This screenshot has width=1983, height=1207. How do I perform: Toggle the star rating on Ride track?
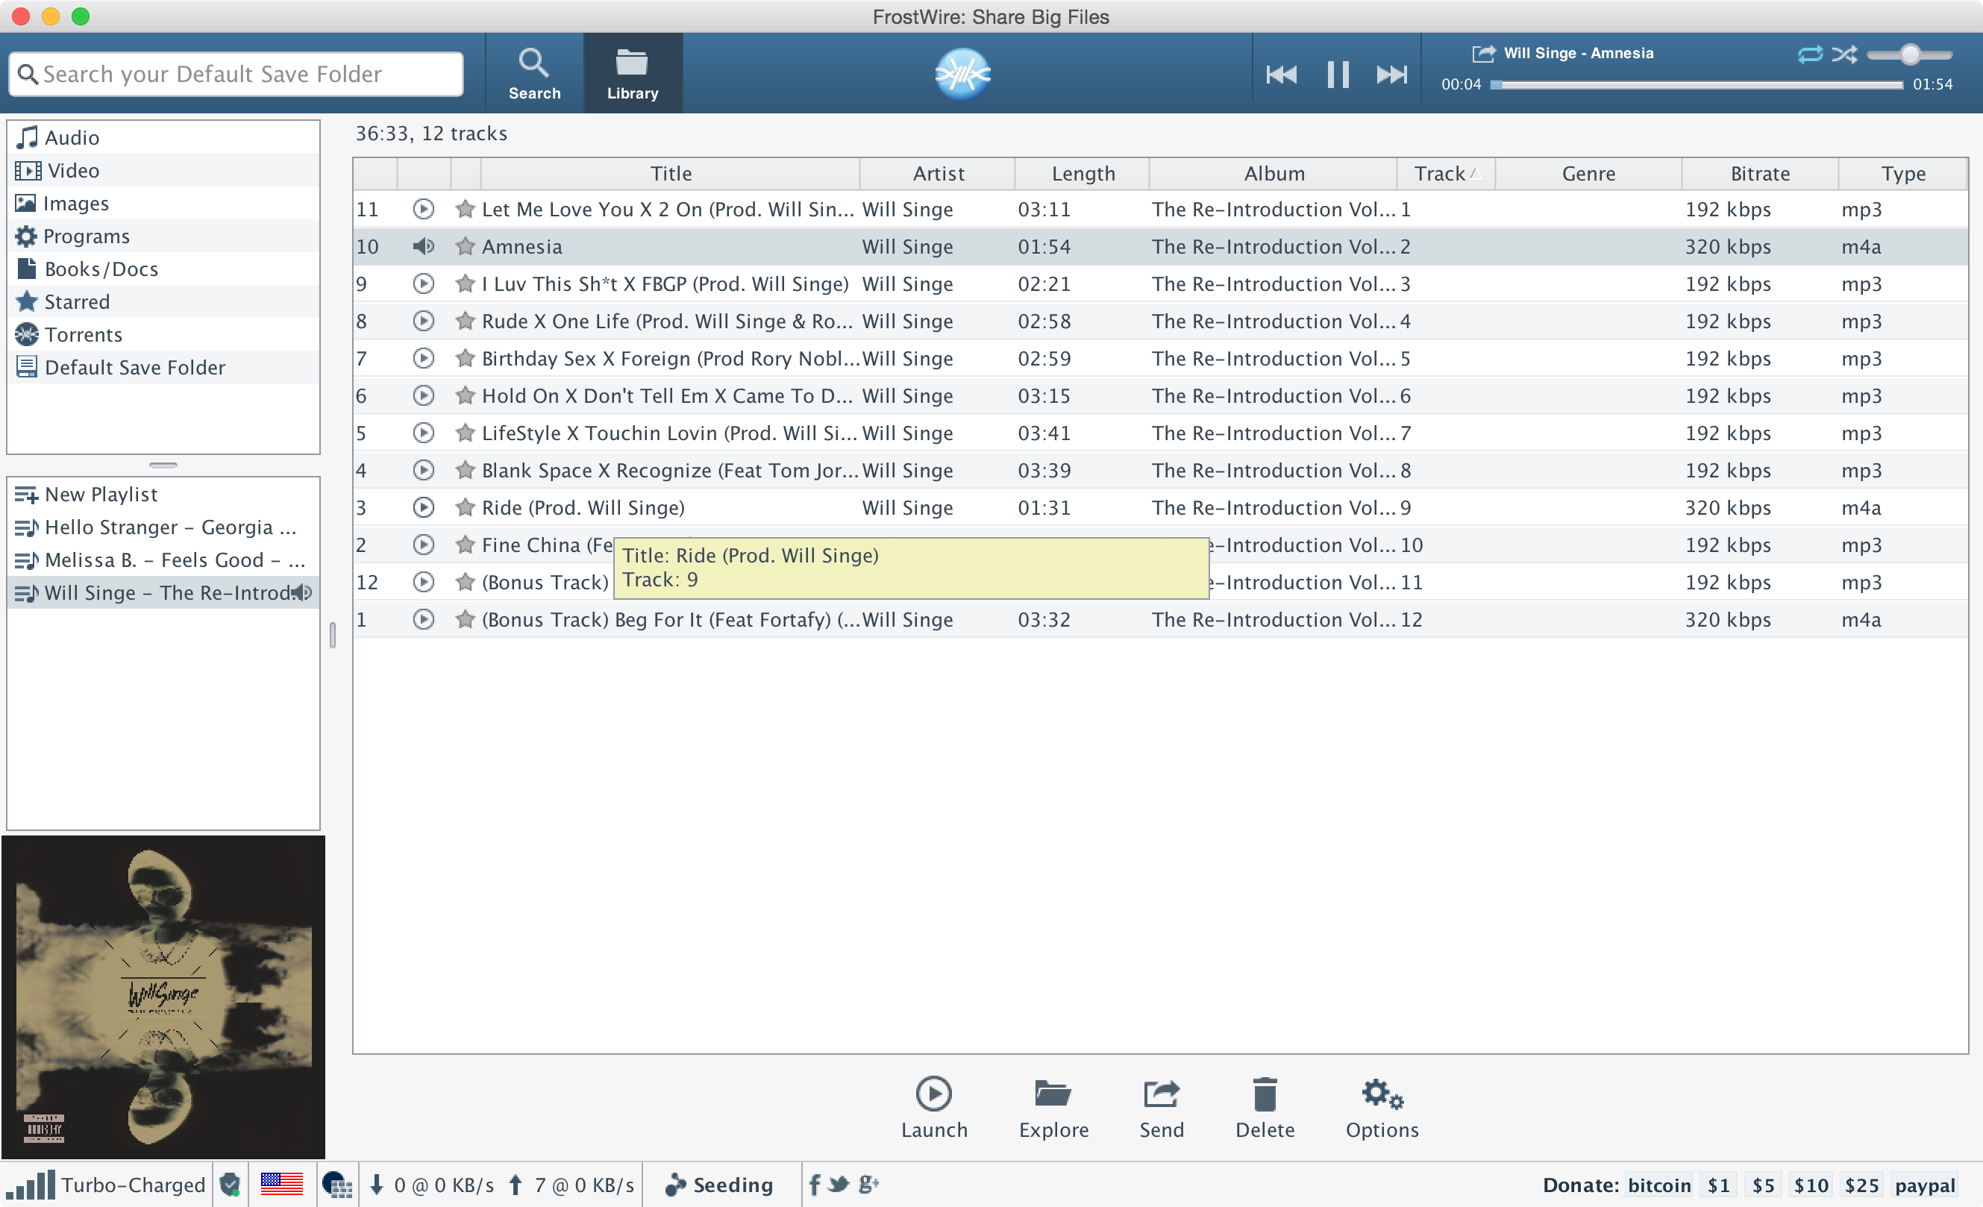tap(463, 507)
